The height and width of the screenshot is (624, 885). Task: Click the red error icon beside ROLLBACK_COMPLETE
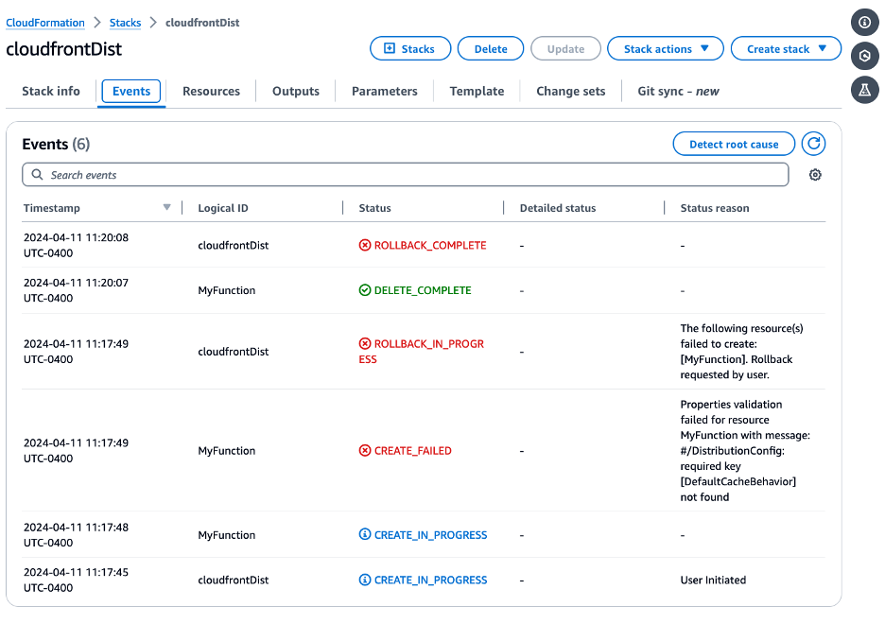366,245
